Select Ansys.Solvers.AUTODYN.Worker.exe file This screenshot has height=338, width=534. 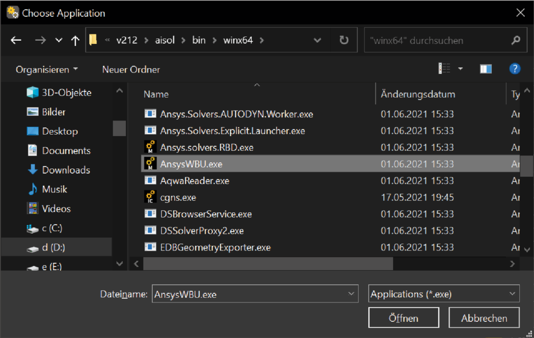[236, 114]
